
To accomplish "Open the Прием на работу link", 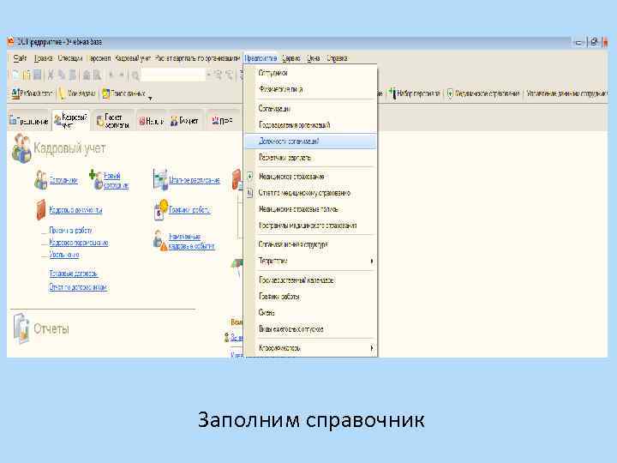I will pyautogui.click(x=70, y=231).
